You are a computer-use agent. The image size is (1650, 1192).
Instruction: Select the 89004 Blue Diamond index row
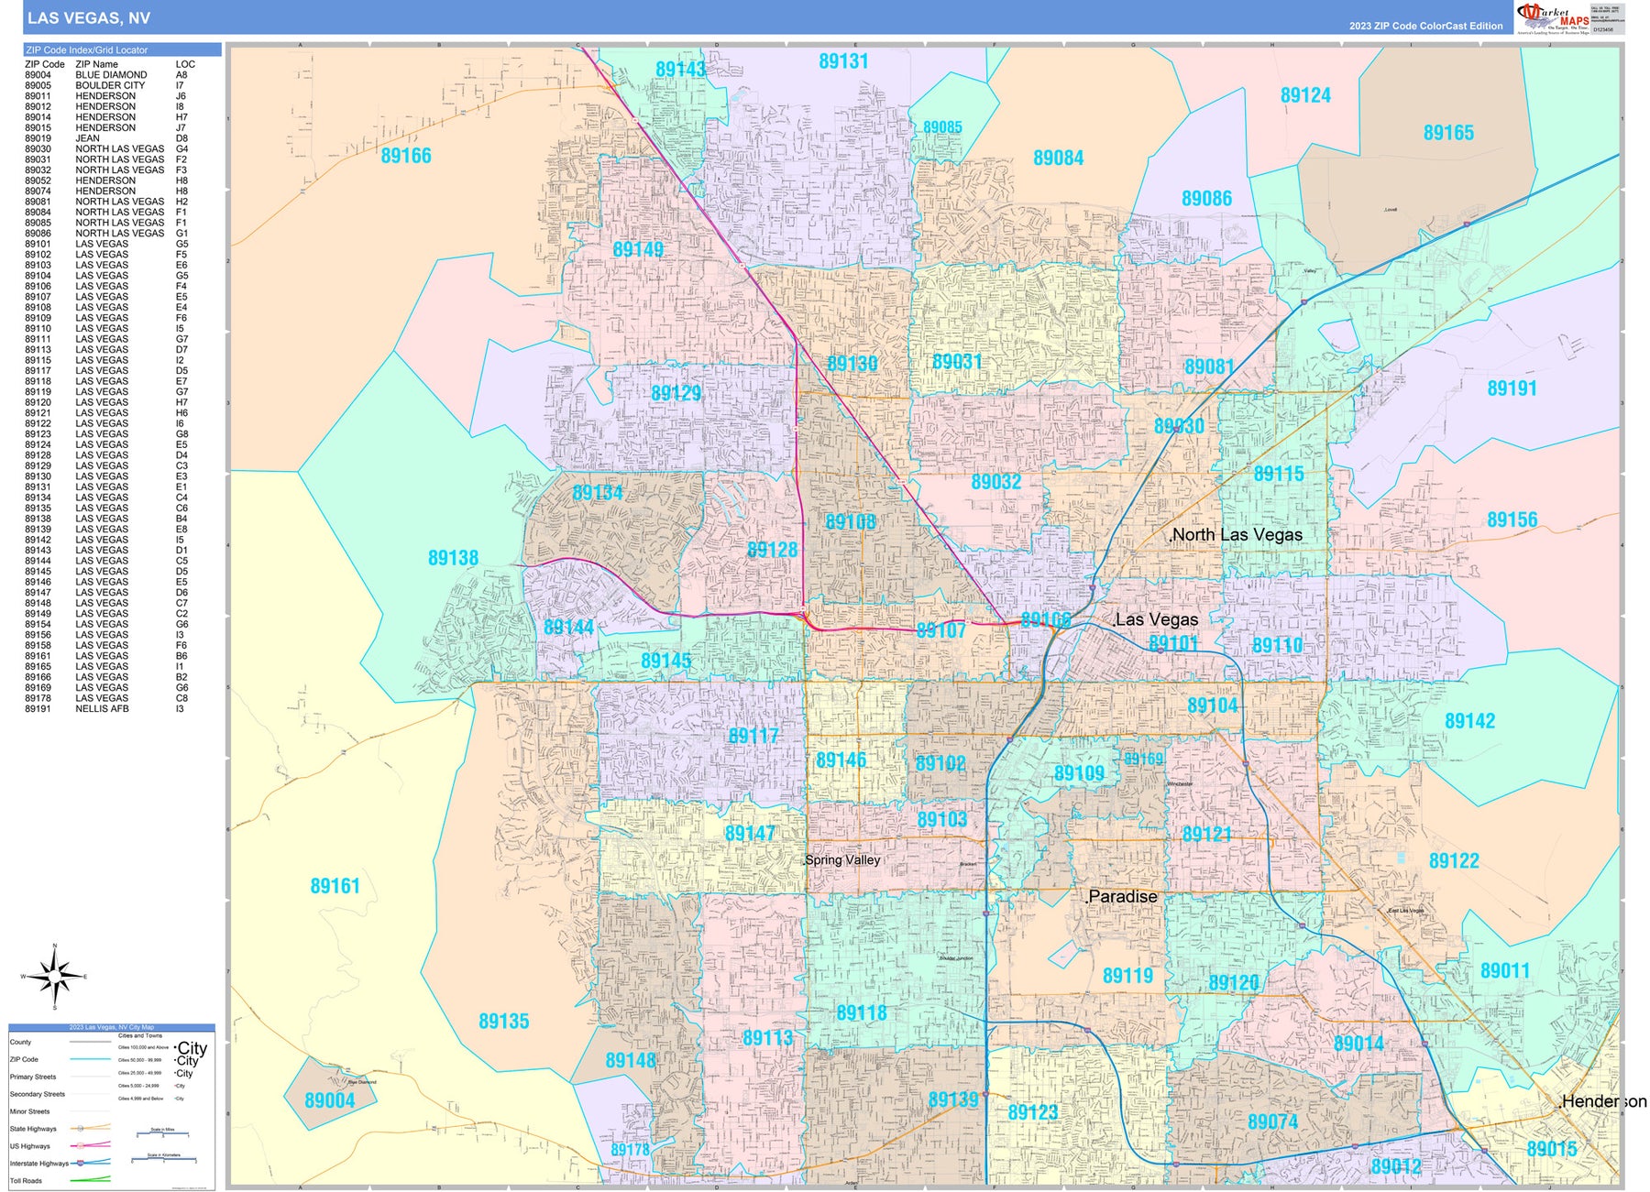click(x=105, y=75)
